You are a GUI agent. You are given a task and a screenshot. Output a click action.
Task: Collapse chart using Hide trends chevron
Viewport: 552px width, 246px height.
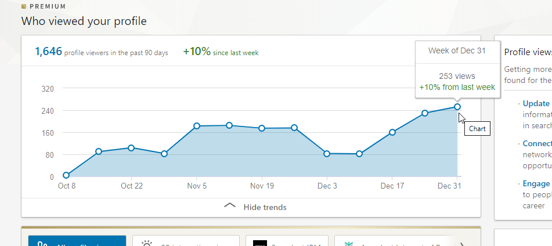(230, 207)
